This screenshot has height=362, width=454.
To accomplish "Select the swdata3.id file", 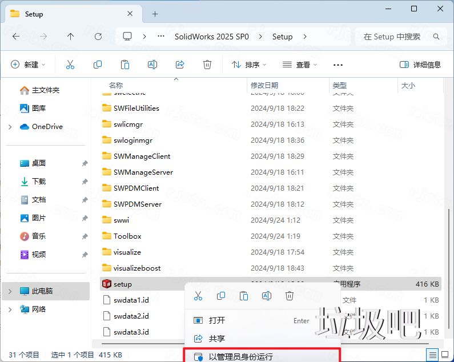I will coord(126,332).
